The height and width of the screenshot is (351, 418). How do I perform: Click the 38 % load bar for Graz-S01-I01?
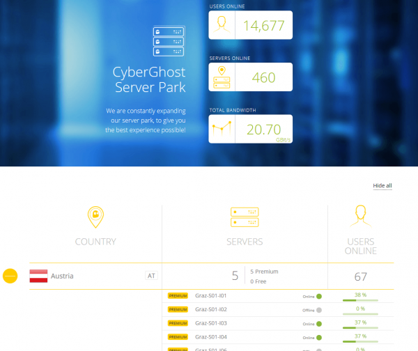(360, 300)
